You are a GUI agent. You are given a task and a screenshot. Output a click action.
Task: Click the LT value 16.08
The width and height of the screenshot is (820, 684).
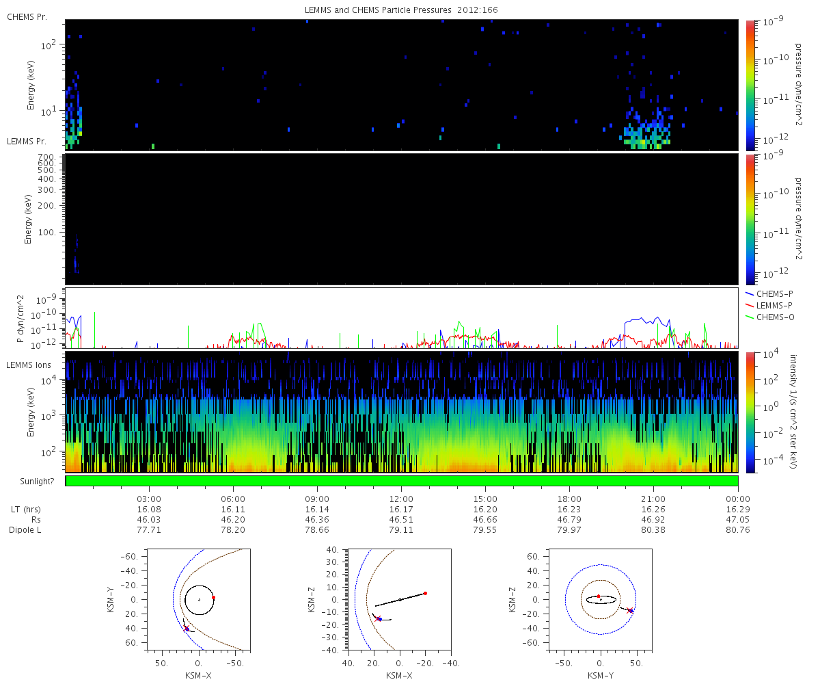click(x=149, y=510)
